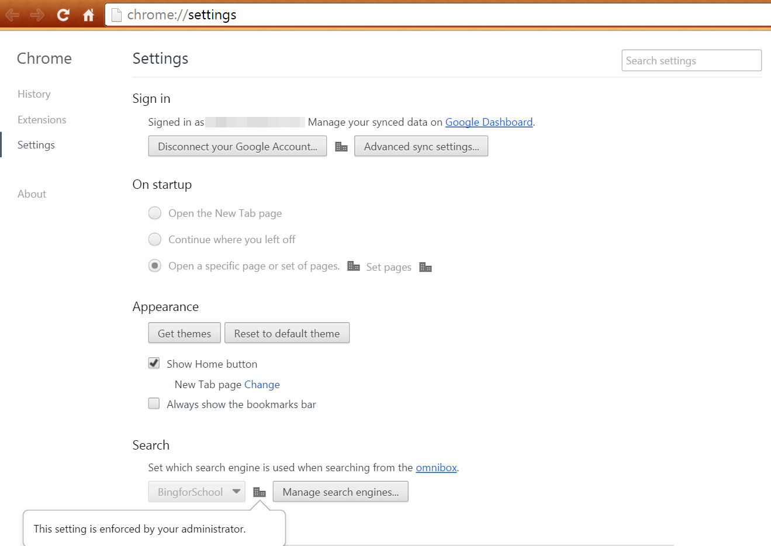The height and width of the screenshot is (546, 771).
Task: Click 'Reset to default theme' button
Action: click(x=287, y=333)
